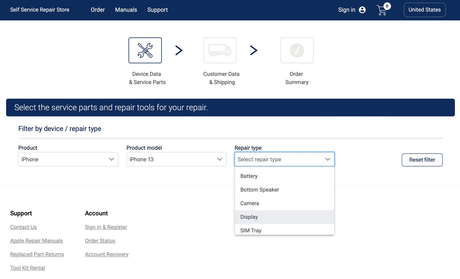Click the wrench and screwdriver step icon
Viewport: 460px width, 279px height.
145,50
